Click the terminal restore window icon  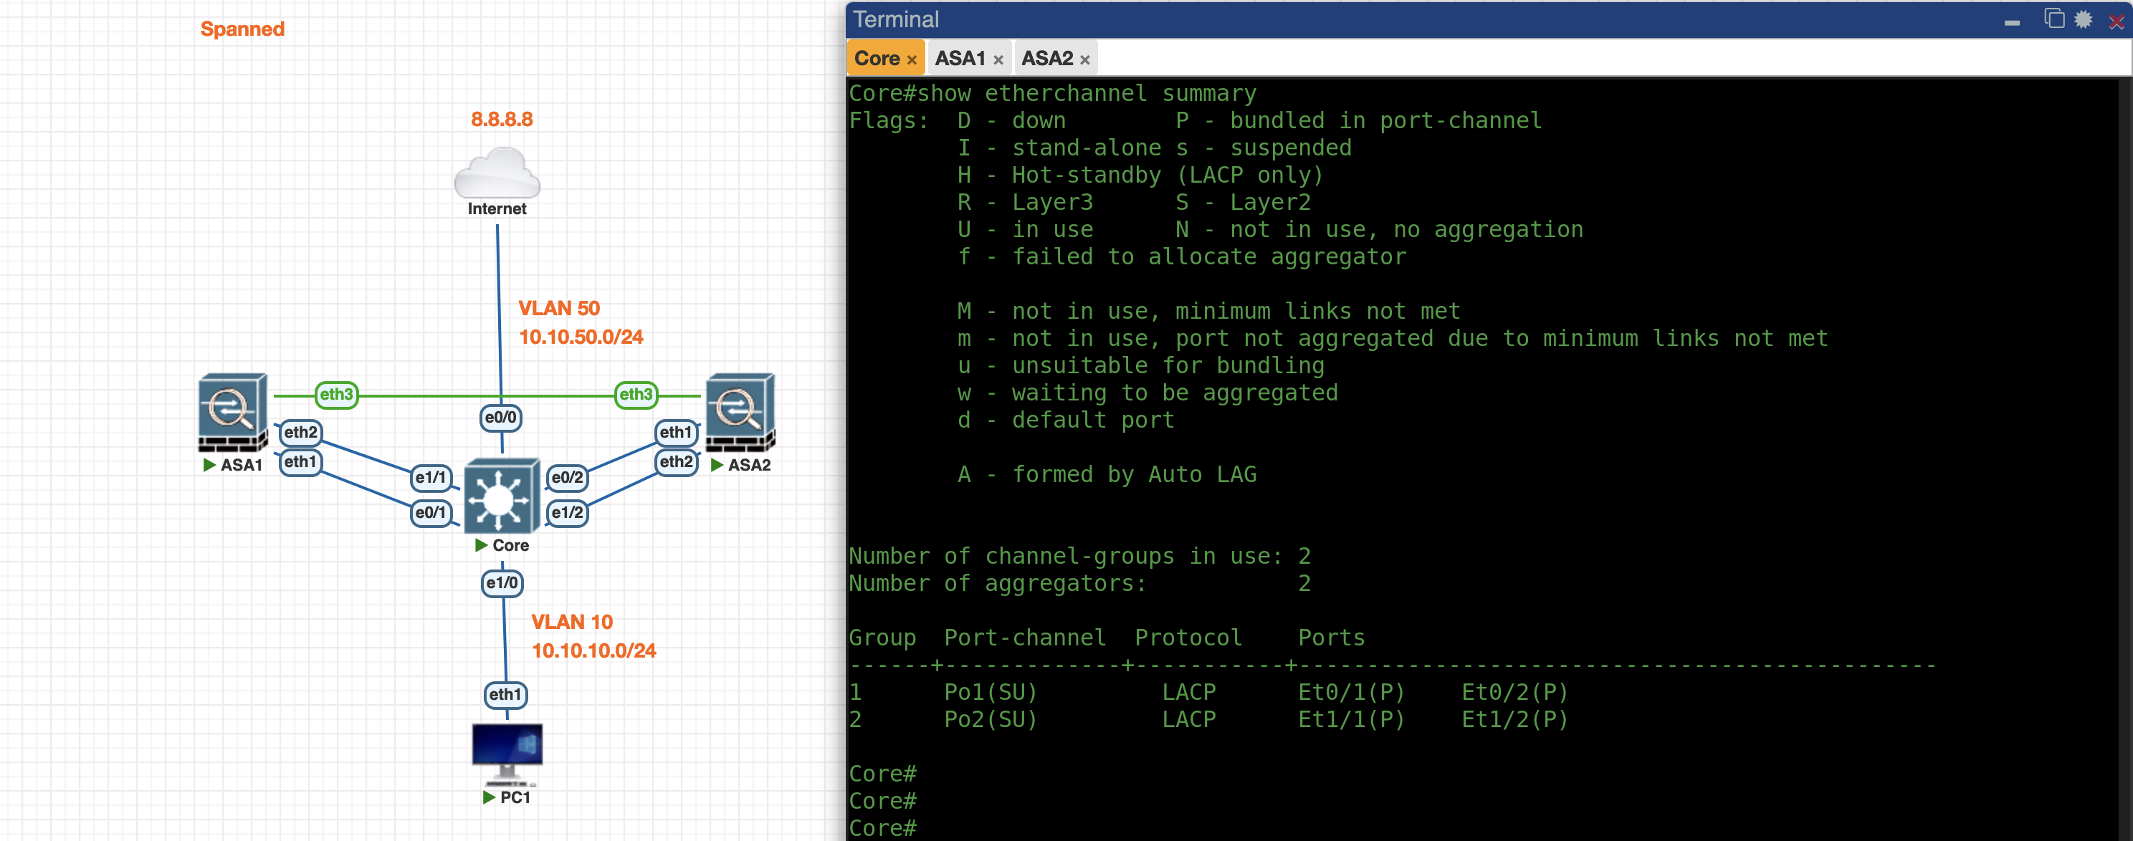pyautogui.click(x=2053, y=19)
